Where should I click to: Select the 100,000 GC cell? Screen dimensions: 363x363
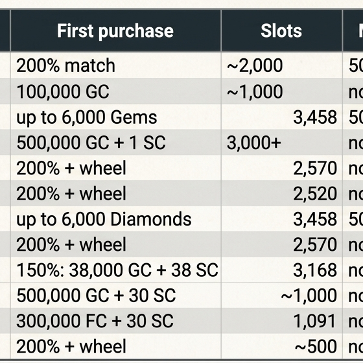click(x=115, y=91)
